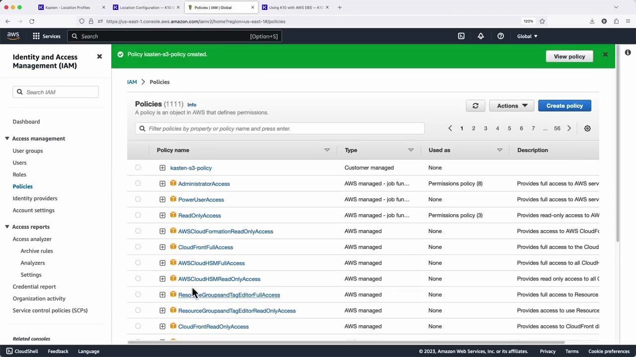The height and width of the screenshot is (357, 636).
Task: Open the kasten-s3-policy link
Action: [x=191, y=168]
